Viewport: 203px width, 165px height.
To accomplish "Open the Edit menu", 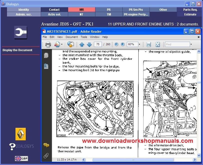I will (52, 37).
